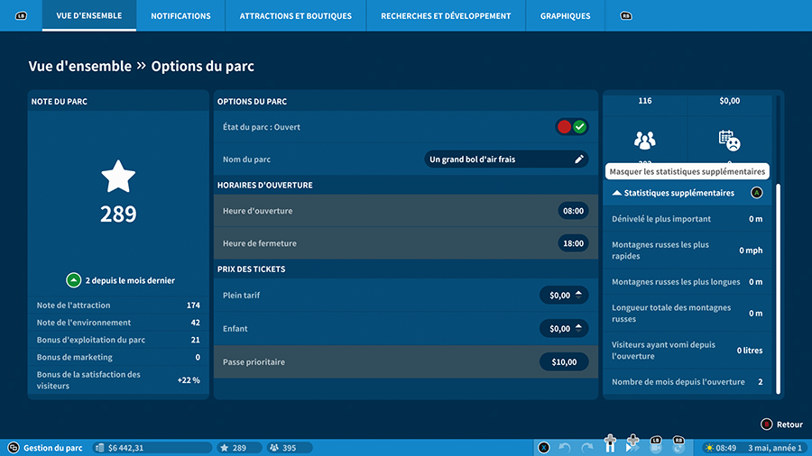Set park state to open with green checkmark
The image size is (812, 456).
point(580,127)
